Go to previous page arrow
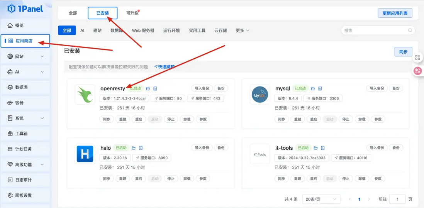This screenshot has width=424, height=208. (x=349, y=200)
